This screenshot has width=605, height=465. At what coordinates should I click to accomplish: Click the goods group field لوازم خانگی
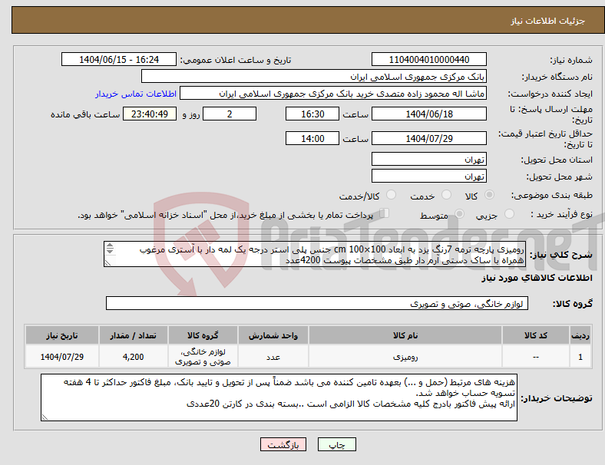pyautogui.click(x=317, y=303)
